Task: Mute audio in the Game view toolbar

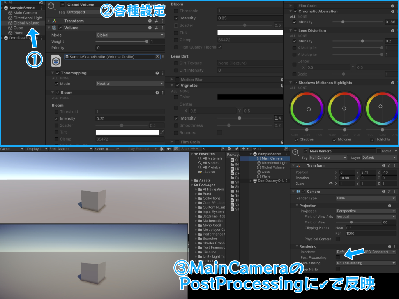Action: (169, 149)
